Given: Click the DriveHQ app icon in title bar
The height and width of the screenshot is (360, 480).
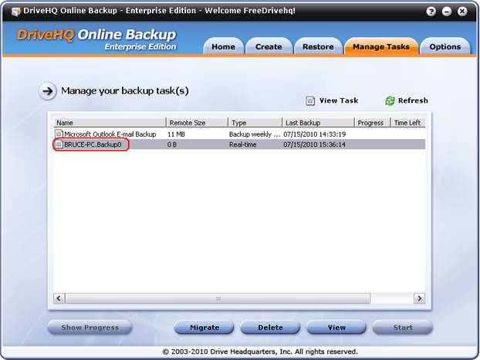Looking at the screenshot, I should click(x=16, y=12).
